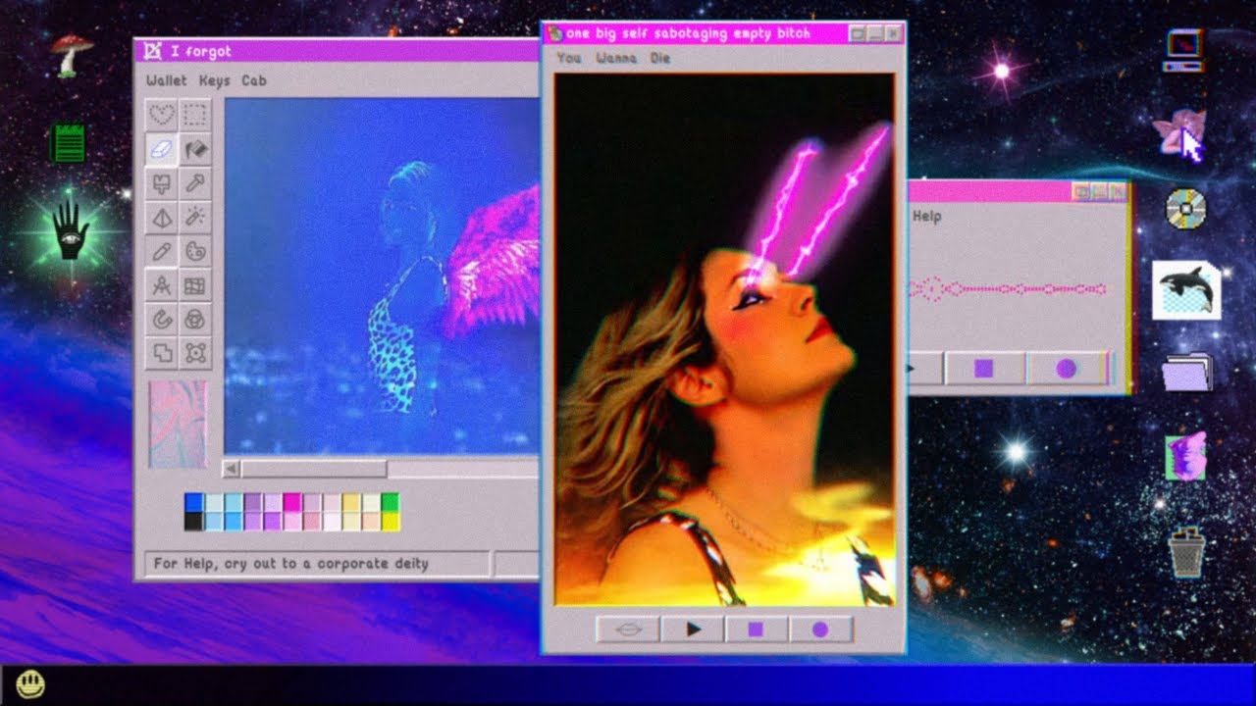
Task: Open the computer desktop icon
Action: (x=1183, y=50)
